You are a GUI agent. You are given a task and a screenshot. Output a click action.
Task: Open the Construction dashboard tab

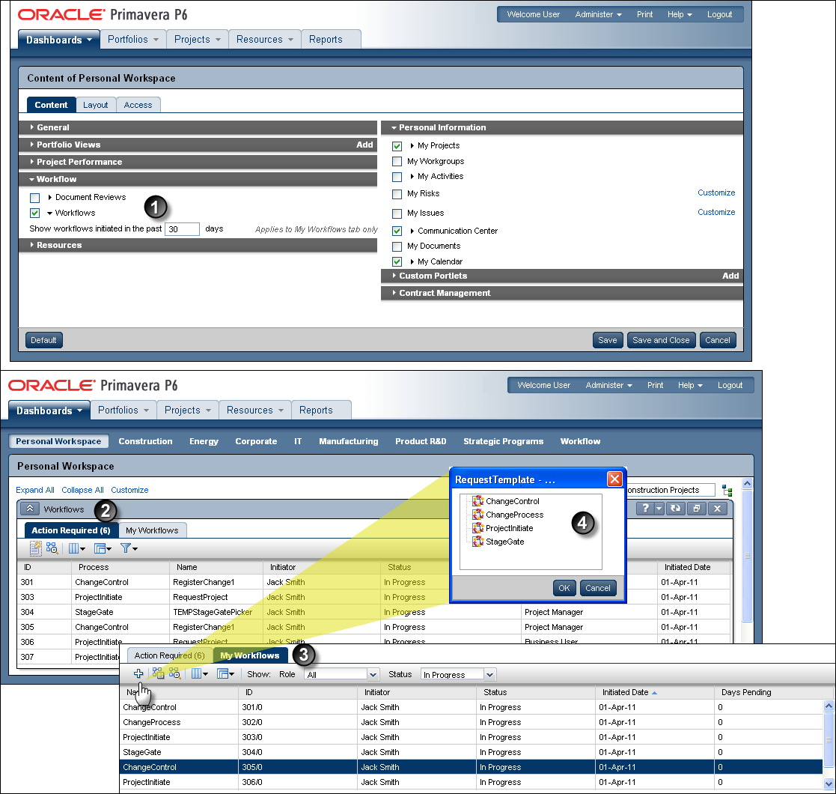tap(145, 441)
